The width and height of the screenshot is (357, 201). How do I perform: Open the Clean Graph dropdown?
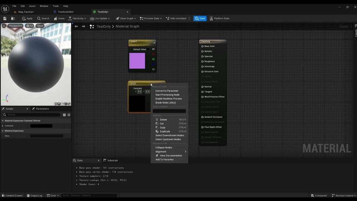click(x=126, y=18)
